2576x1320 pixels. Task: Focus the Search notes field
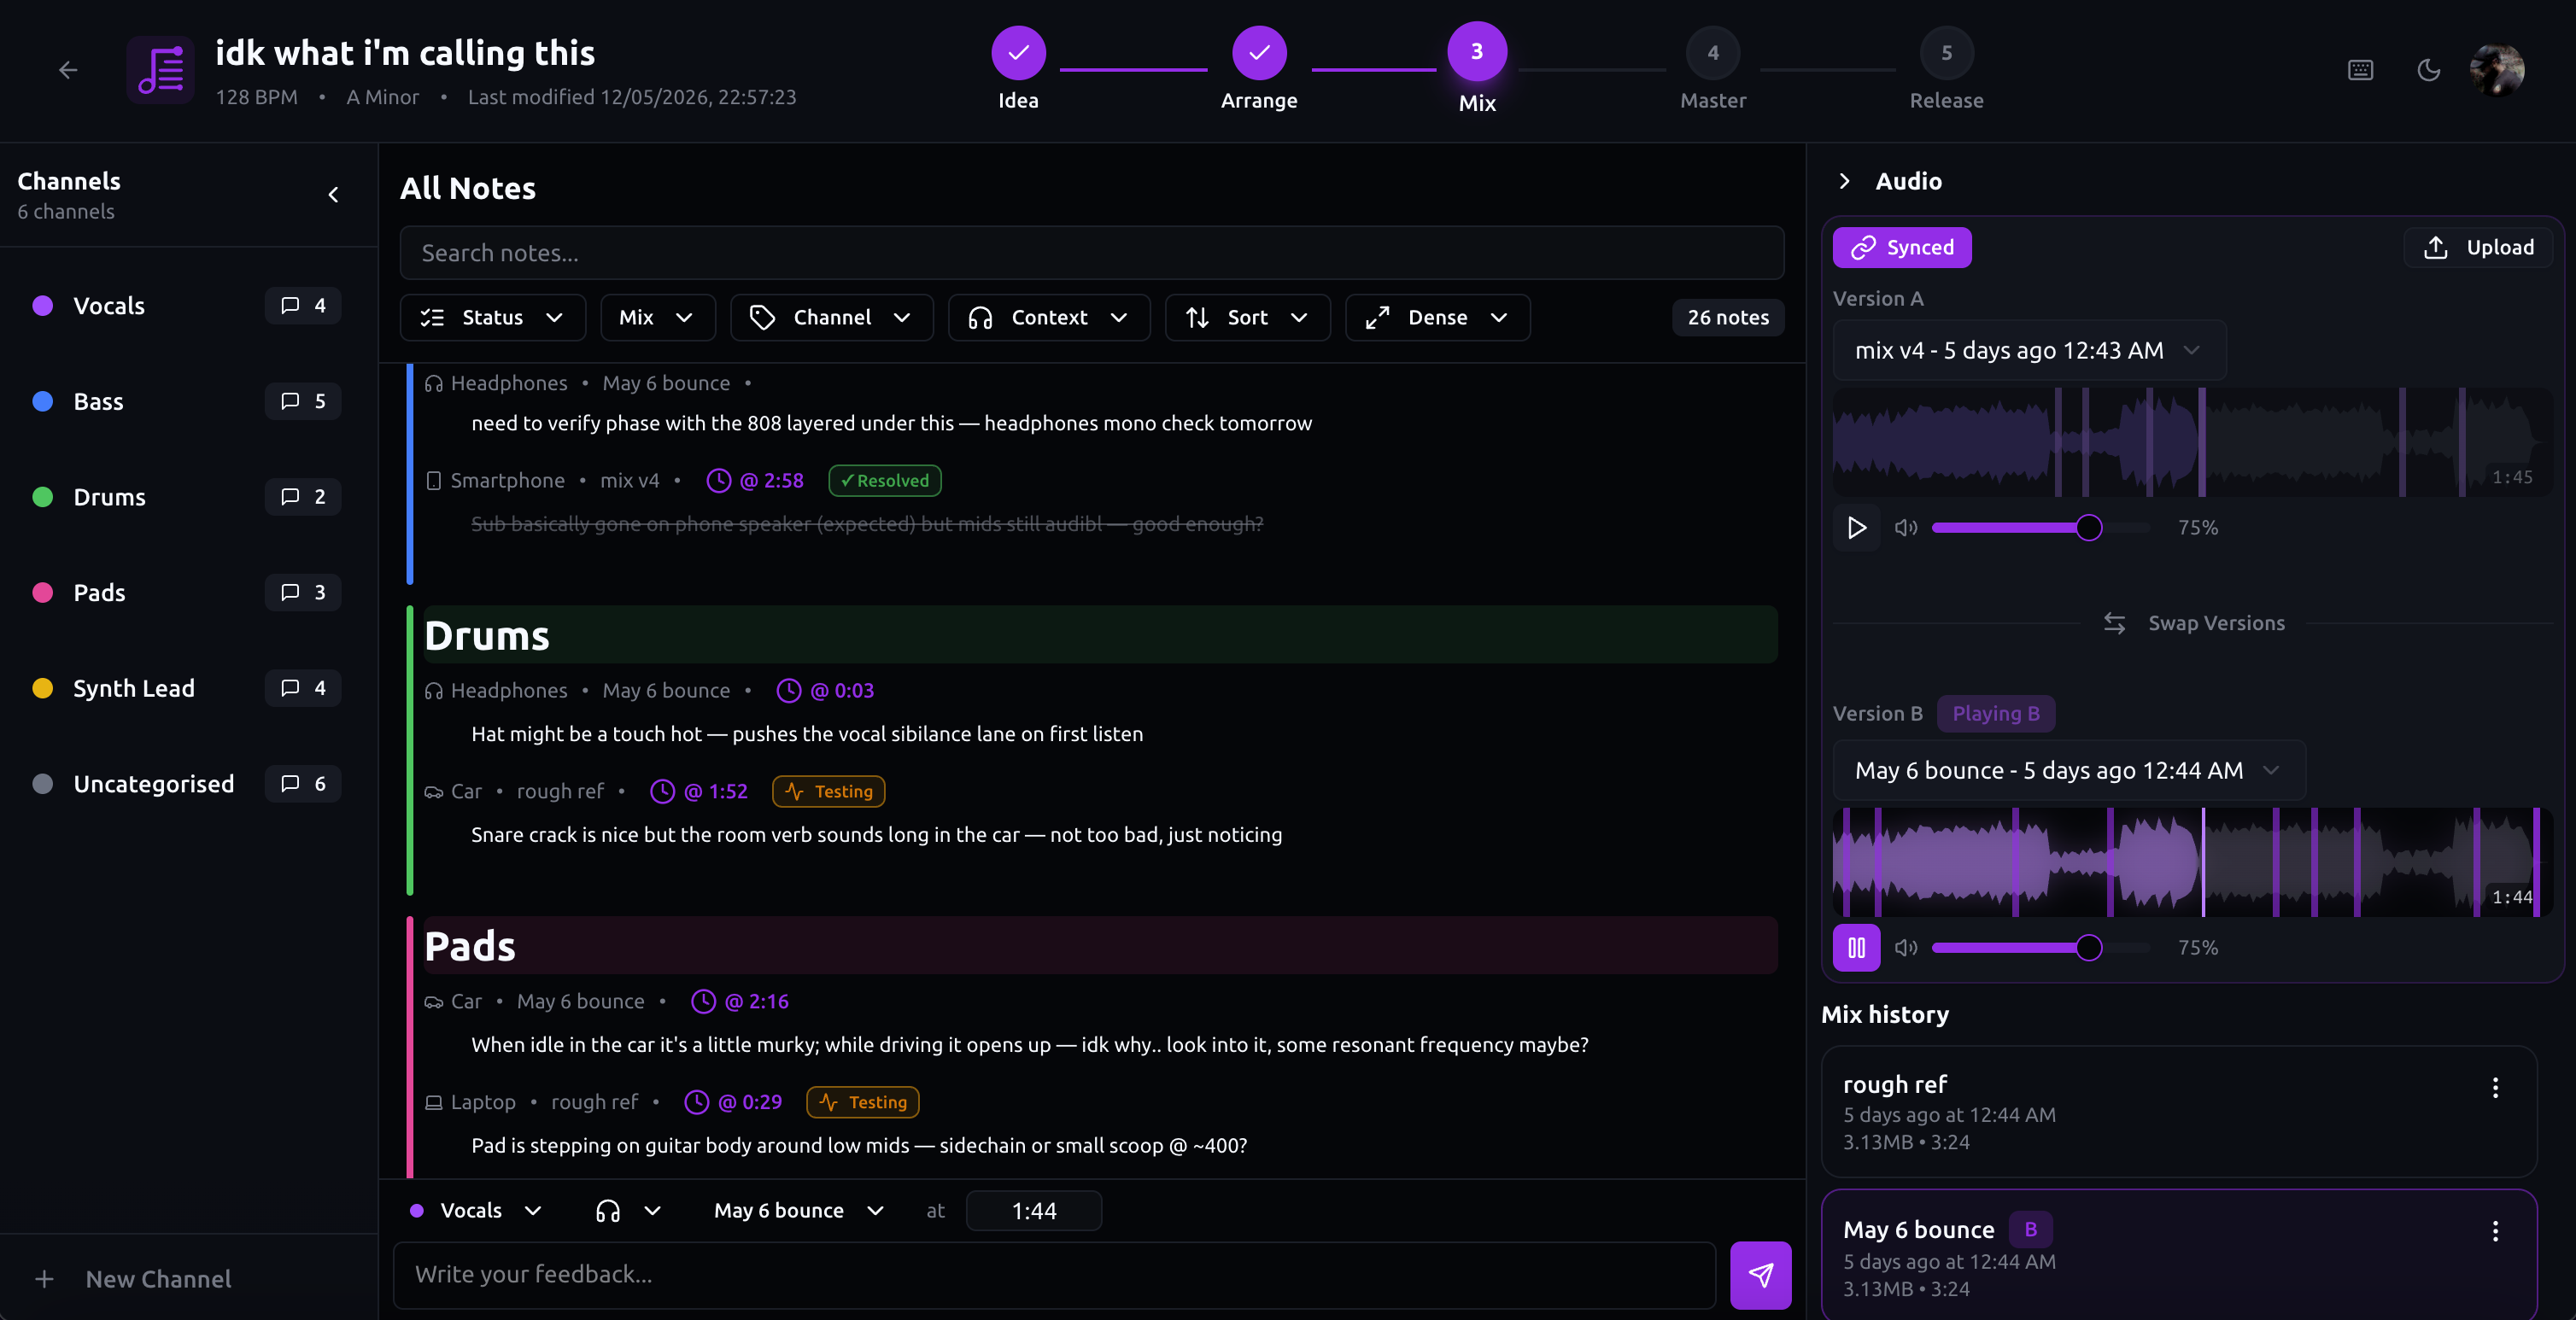[1091, 253]
